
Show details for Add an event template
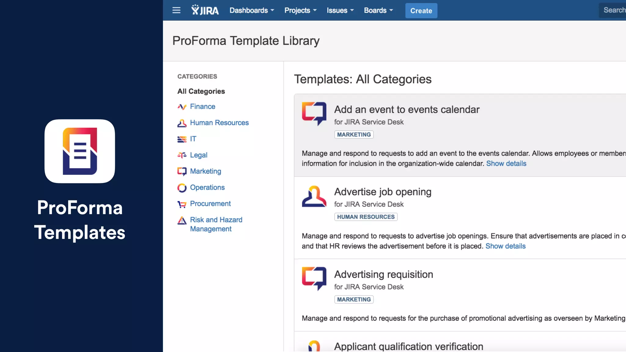point(506,163)
